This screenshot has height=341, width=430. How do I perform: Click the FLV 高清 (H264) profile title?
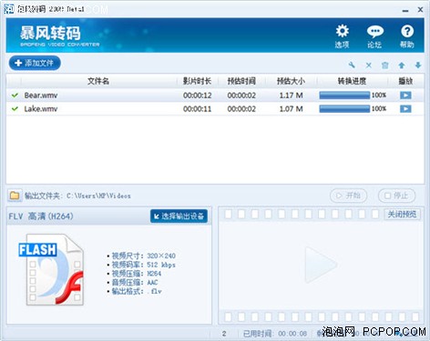coord(41,216)
